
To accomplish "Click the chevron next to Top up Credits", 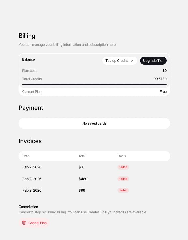I will pyautogui.click(x=132, y=61).
